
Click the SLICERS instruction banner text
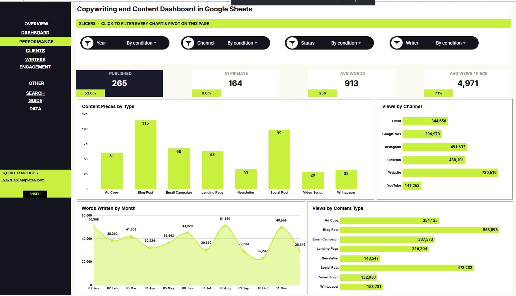click(144, 24)
